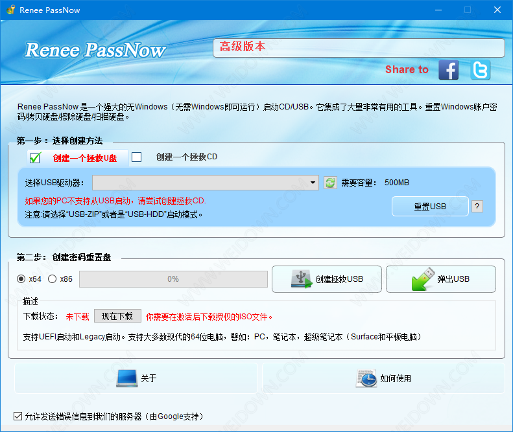The width and height of the screenshot is (513, 432).
Task: Click the 现在下载 button
Action: pos(117,316)
